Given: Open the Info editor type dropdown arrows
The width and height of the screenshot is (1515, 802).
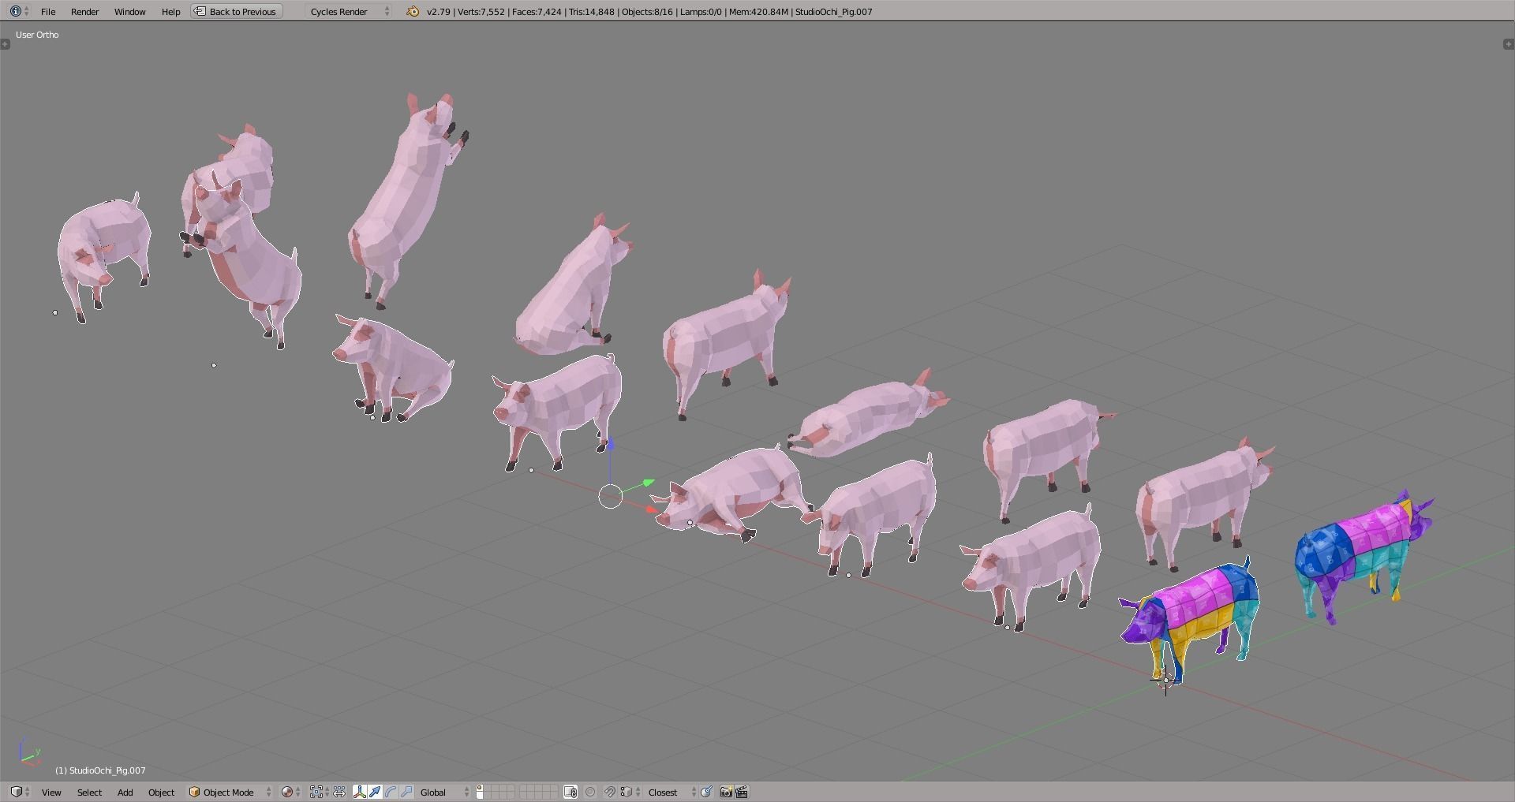Looking at the screenshot, I should click(x=27, y=11).
